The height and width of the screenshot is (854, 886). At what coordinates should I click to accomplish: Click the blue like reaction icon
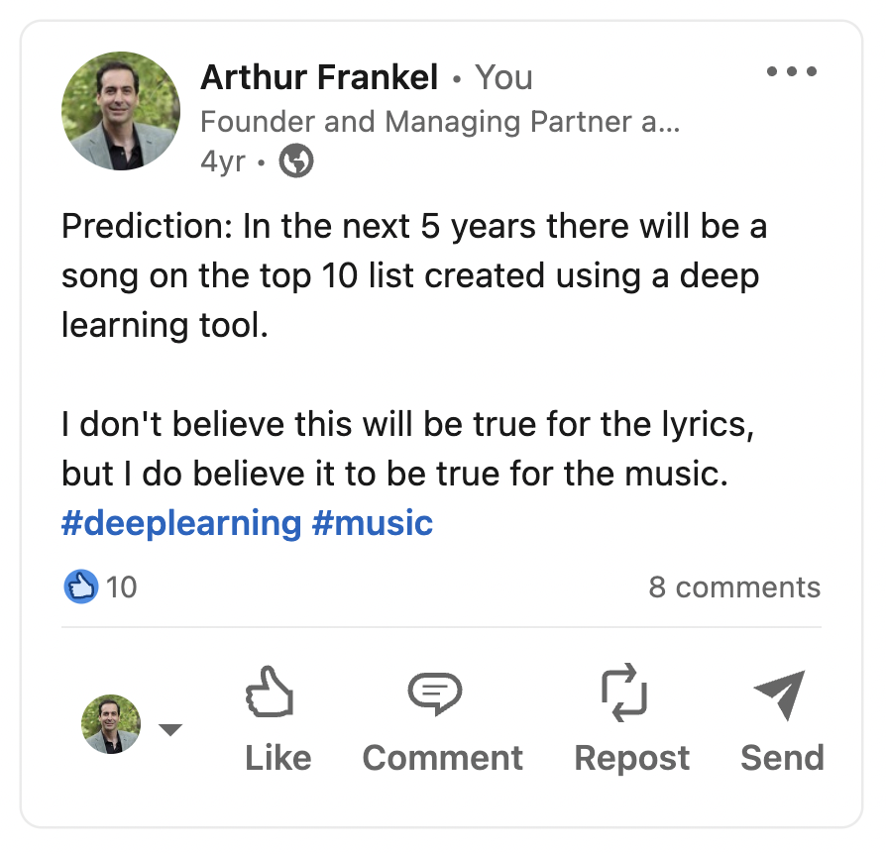coord(81,587)
